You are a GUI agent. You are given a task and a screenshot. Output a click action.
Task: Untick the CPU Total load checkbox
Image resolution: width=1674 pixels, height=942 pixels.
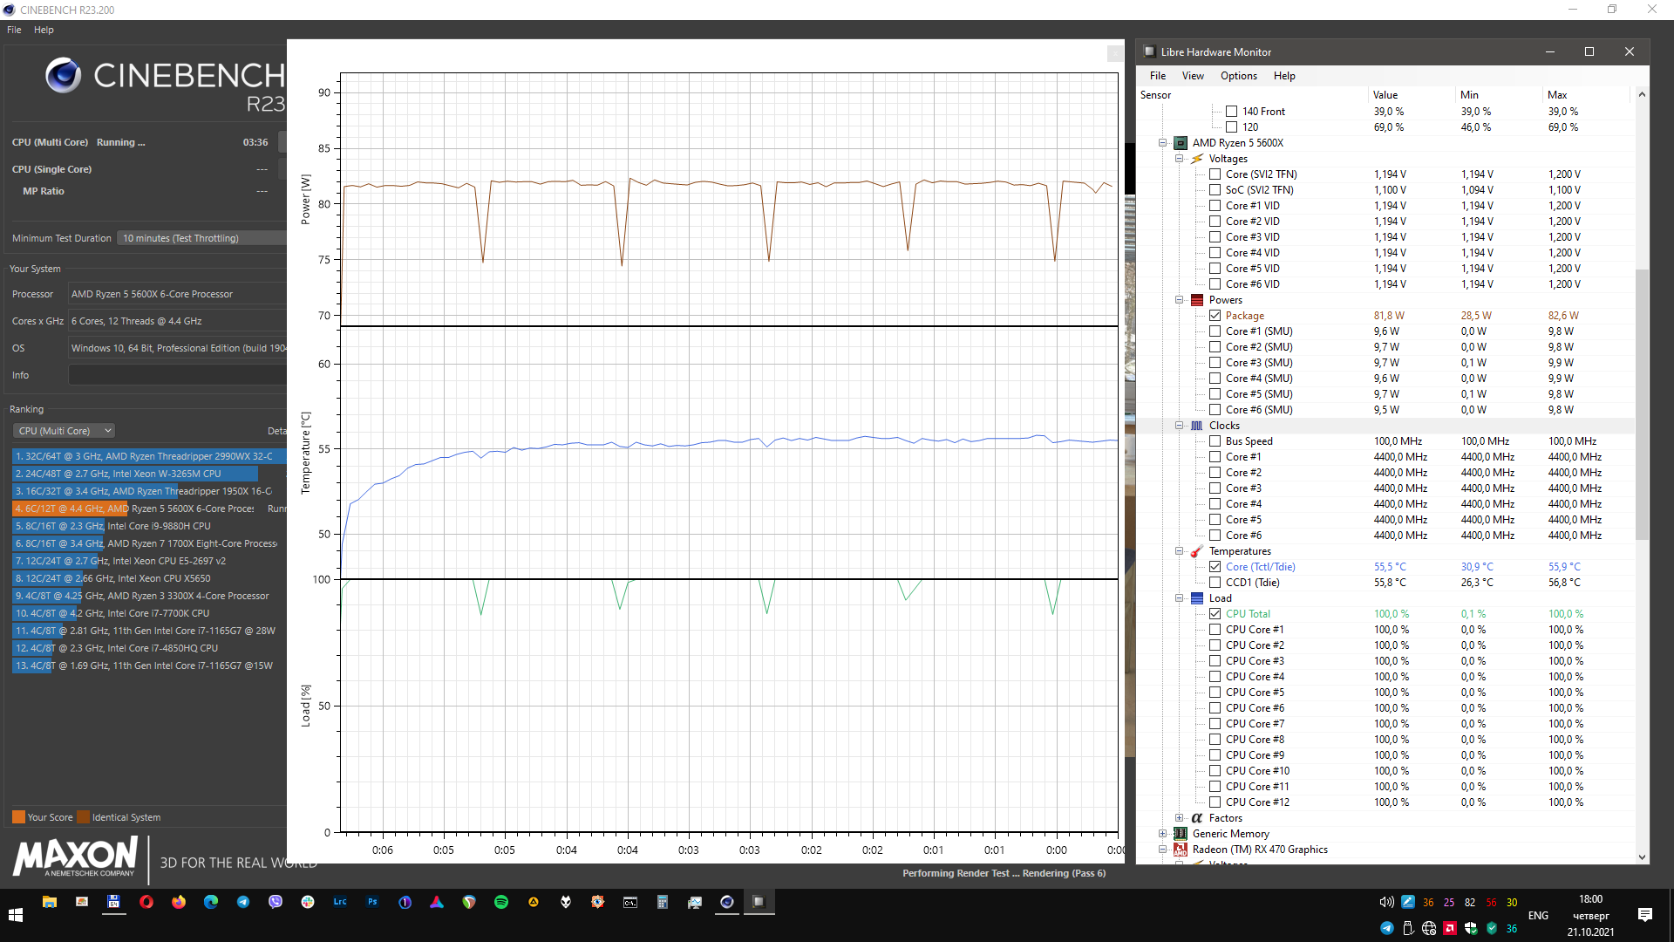coord(1215,614)
